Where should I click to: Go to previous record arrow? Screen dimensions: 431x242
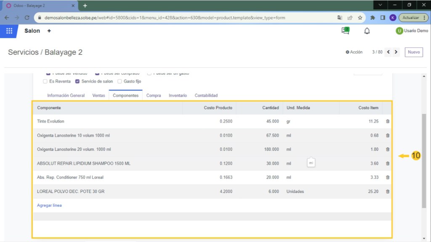[x=388, y=52]
